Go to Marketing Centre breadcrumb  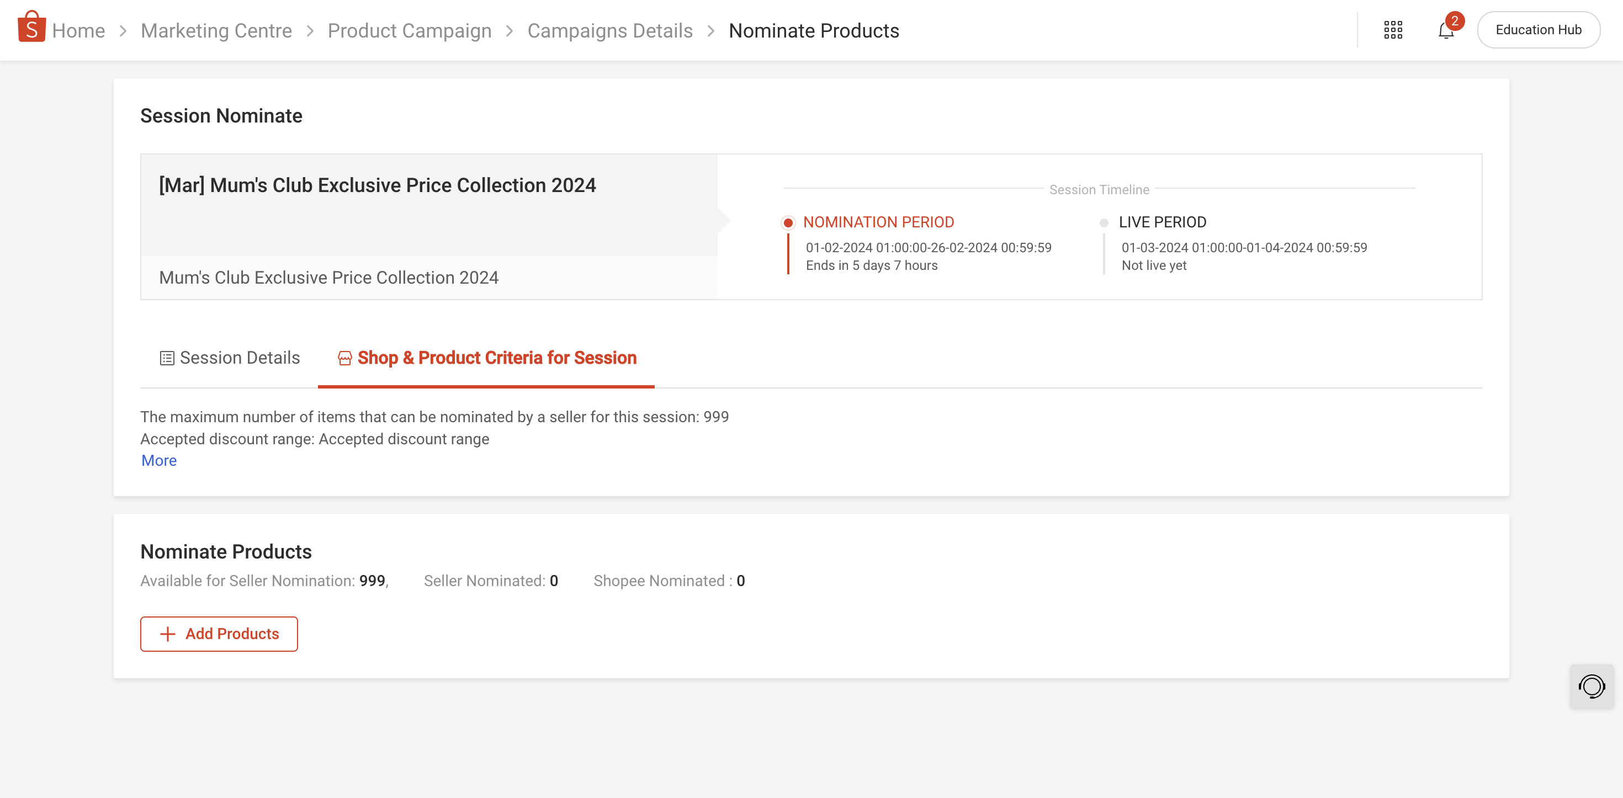coord(216,31)
